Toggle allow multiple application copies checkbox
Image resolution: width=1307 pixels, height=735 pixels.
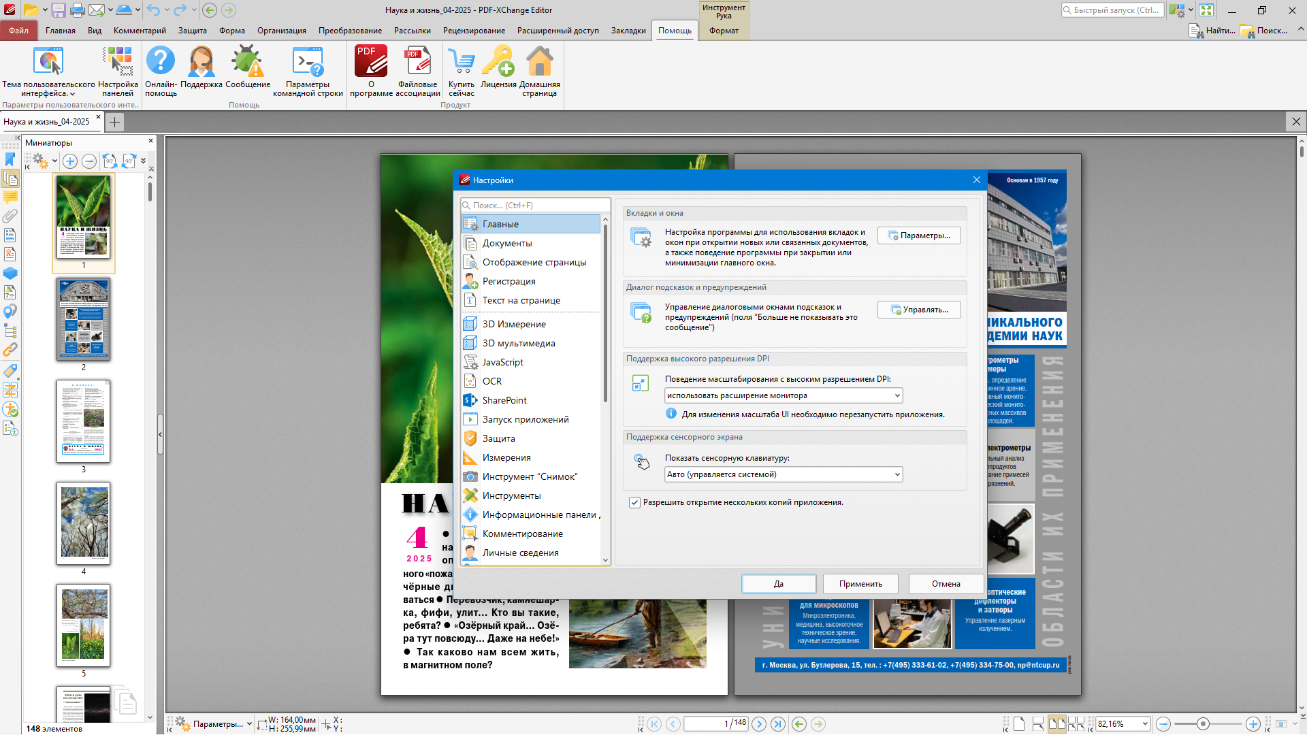(634, 503)
